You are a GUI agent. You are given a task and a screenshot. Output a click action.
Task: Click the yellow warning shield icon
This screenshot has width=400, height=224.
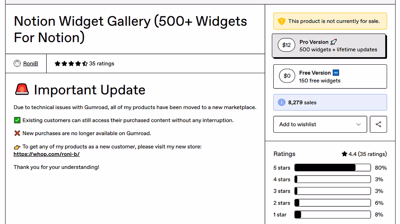281,21
